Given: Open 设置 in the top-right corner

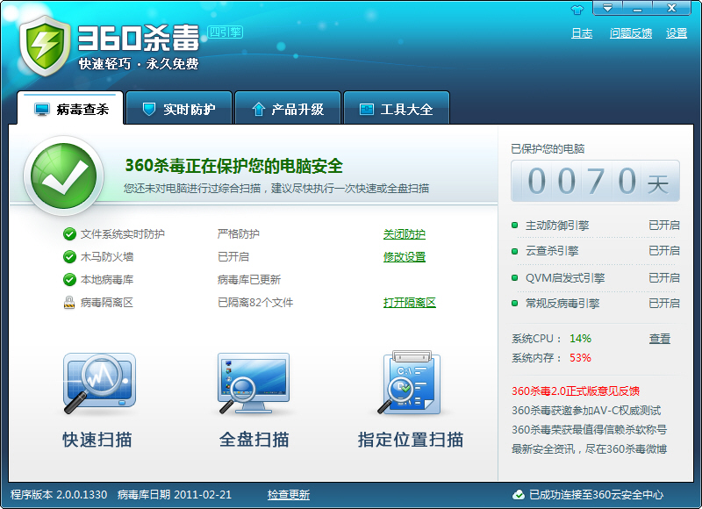Looking at the screenshot, I should point(676,33).
